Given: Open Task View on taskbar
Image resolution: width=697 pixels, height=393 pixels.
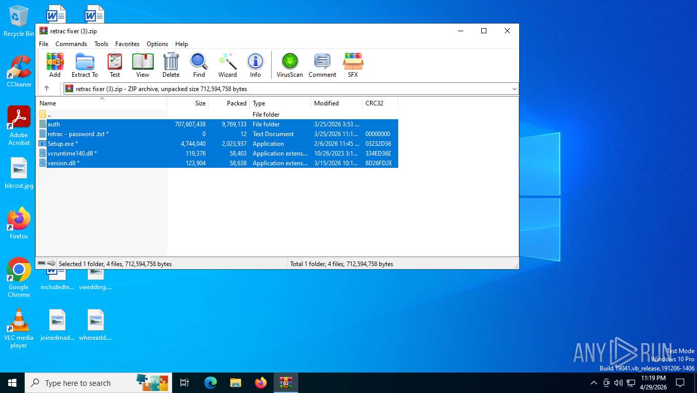Looking at the screenshot, I should (x=184, y=383).
